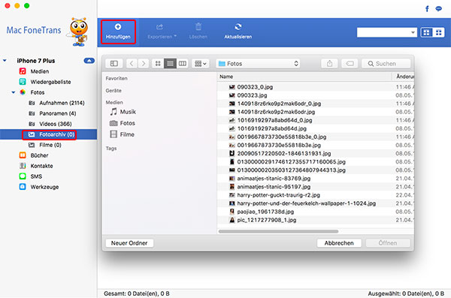
Task: Click the tags icon in file dialog
Action: click(350, 64)
